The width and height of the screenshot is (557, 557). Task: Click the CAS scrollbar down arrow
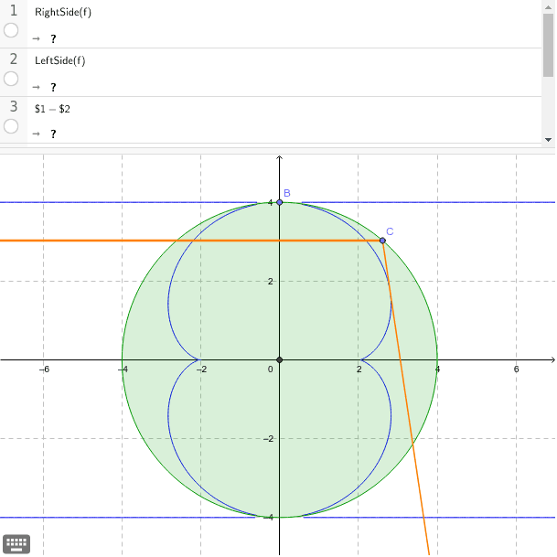tap(548, 140)
